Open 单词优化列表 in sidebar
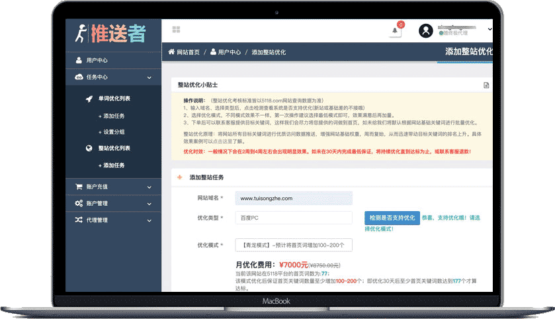This screenshot has width=555, height=319. [114, 99]
